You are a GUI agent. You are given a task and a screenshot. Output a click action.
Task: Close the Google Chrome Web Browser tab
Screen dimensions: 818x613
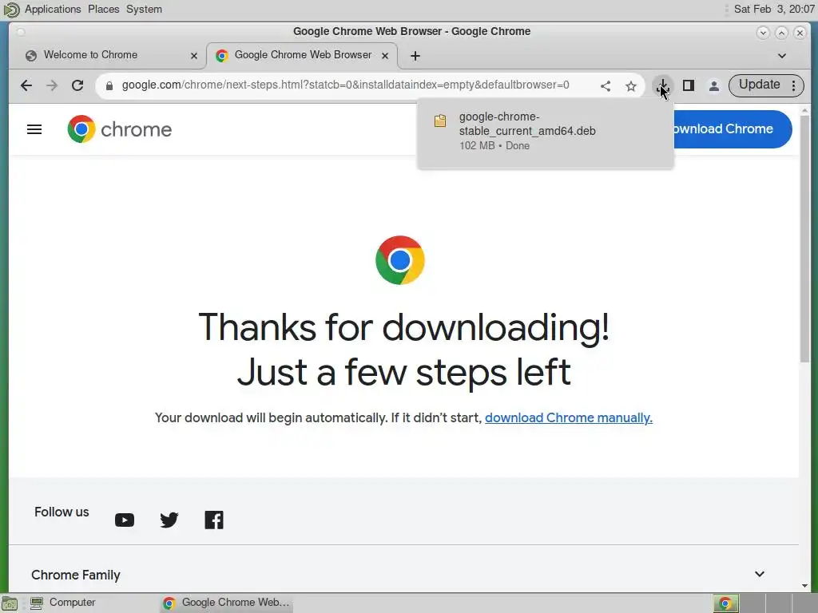tap(385, 56)
